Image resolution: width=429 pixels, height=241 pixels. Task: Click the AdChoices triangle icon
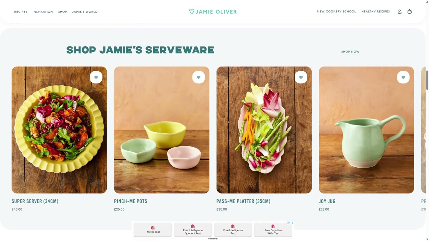(x=289, y=223)
